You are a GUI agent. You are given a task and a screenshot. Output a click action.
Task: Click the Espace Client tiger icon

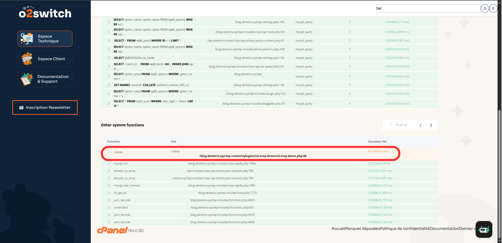27,59
